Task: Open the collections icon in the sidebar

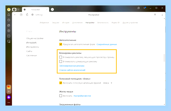Action: [9, 25]
